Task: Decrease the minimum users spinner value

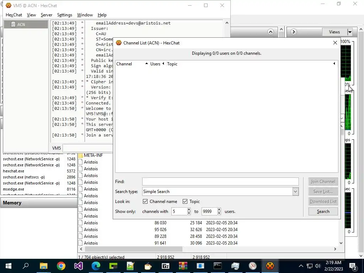Action: tap(189, 213)
